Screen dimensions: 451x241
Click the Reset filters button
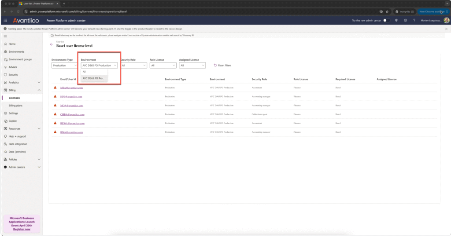click(x=222, y=66)
